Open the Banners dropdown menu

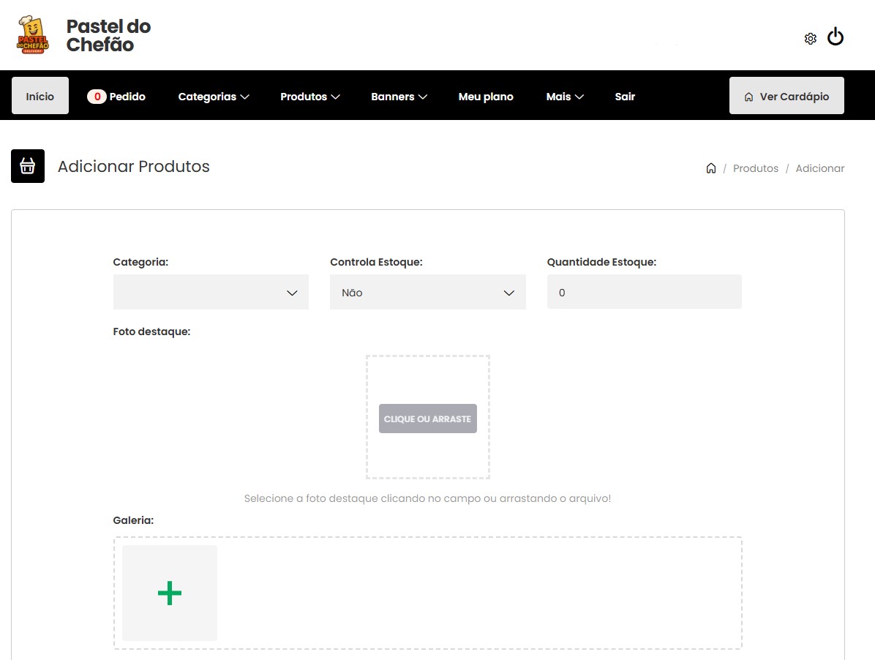[x=399, y=96]
